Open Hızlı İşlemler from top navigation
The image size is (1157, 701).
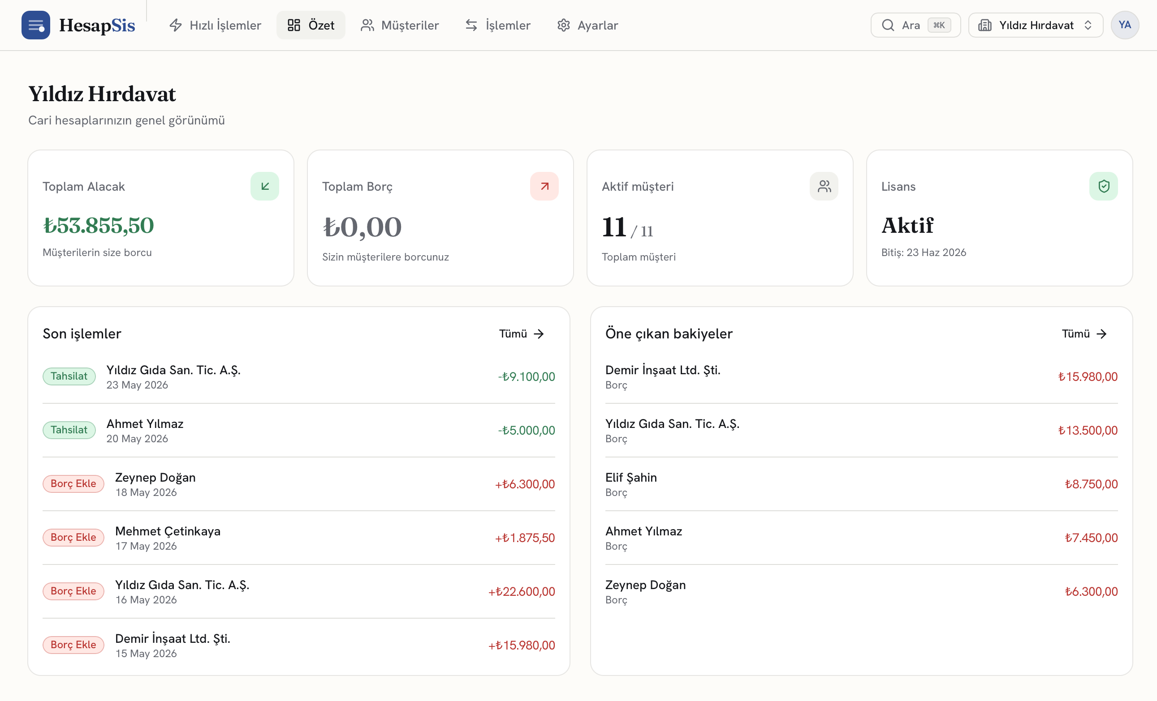(215, 25)
